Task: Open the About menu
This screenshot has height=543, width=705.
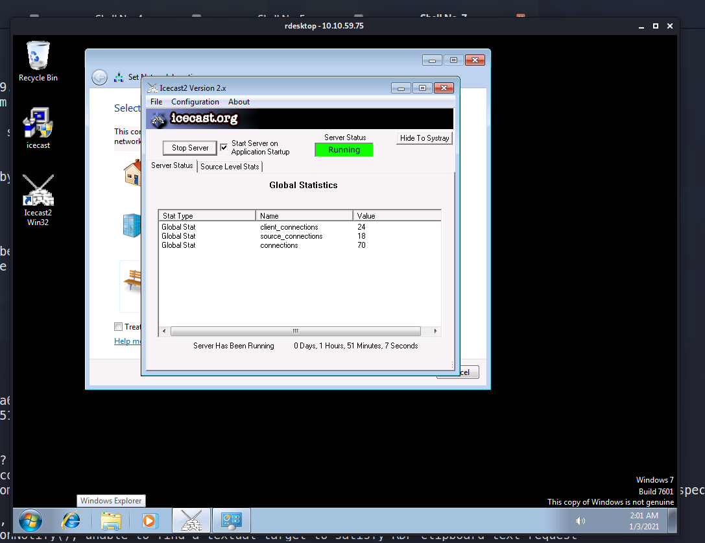Action: tap(239, 102)
